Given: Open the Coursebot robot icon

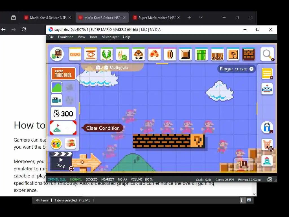Looking at the screenshot, I should (267, 89).
